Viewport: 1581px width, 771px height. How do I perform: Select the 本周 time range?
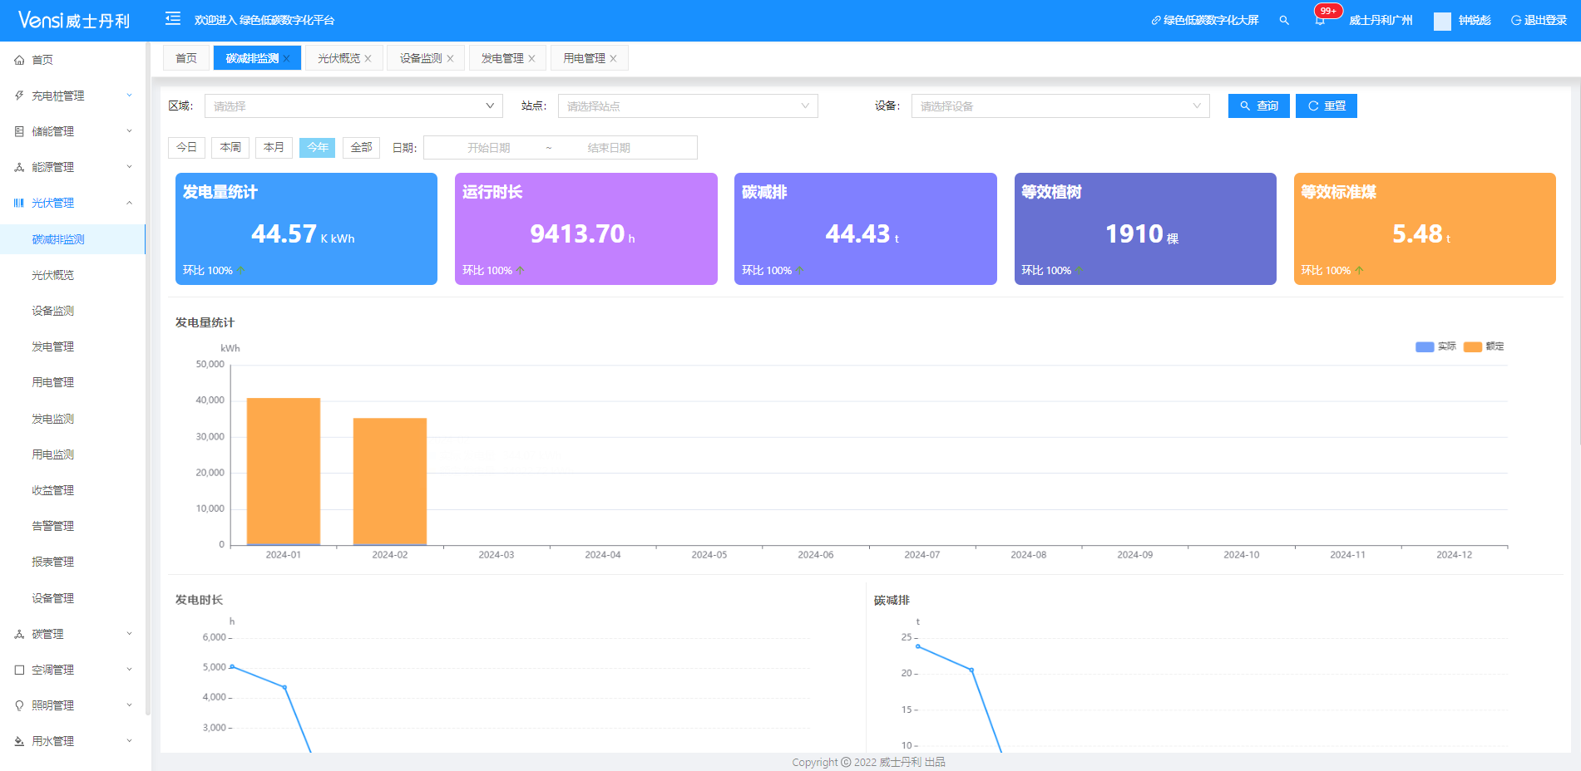pos(230,147)
